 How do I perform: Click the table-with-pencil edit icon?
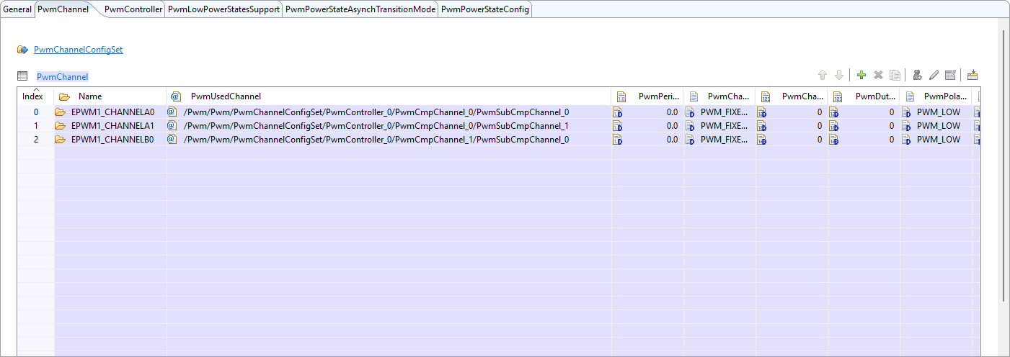pyautogui.click(x=950, y=75)
